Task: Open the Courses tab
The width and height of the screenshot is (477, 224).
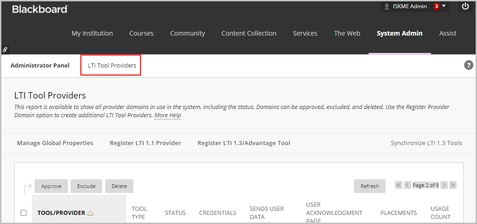Action: coord(141,33)
